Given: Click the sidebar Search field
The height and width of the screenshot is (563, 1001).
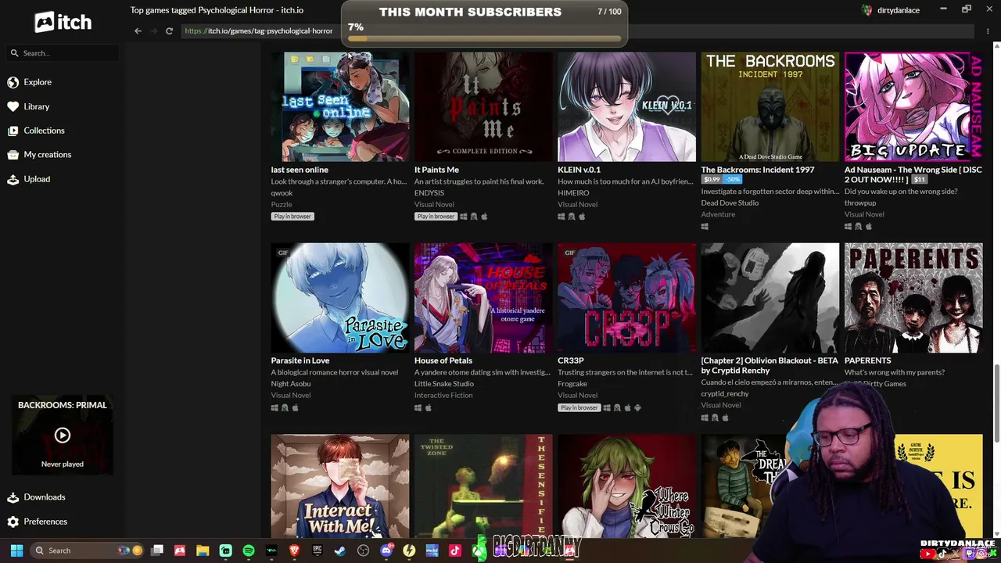Looking at the screenshot, I should click(x=63, y=53).
